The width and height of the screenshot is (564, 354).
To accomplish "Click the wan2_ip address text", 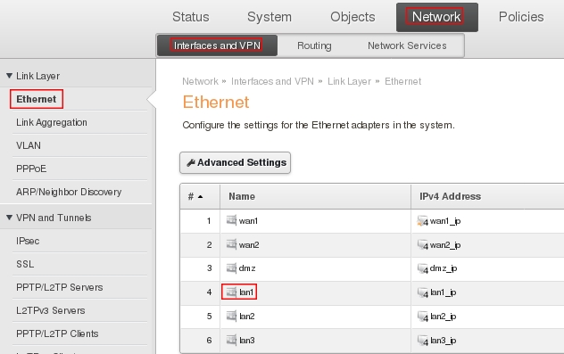I will pyautogui.click(x=445, y=245).
